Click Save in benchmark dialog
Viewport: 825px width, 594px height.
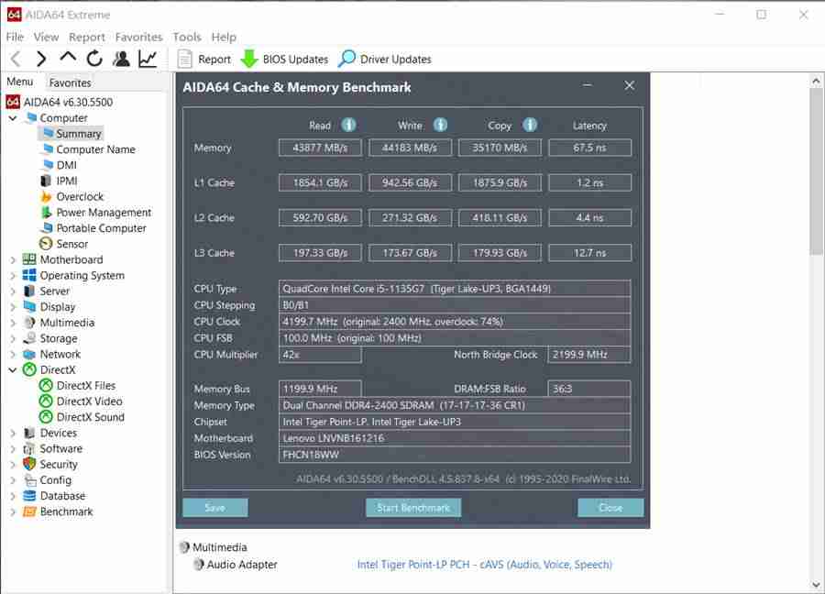click(x=215, y=508)
